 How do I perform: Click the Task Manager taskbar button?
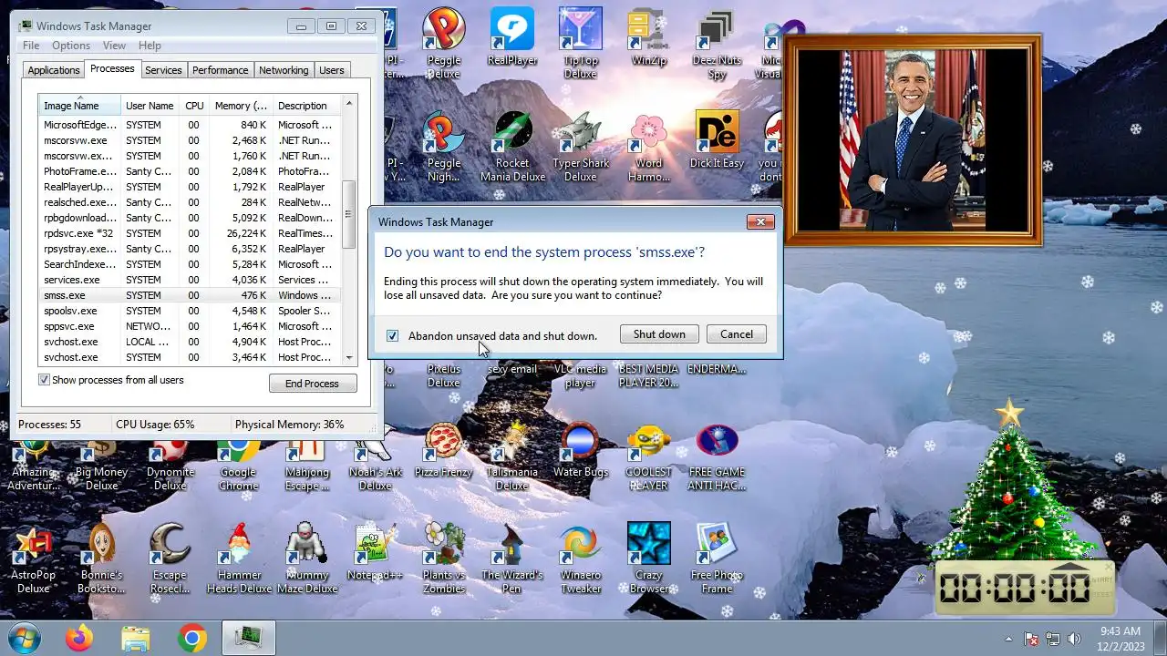249,638
